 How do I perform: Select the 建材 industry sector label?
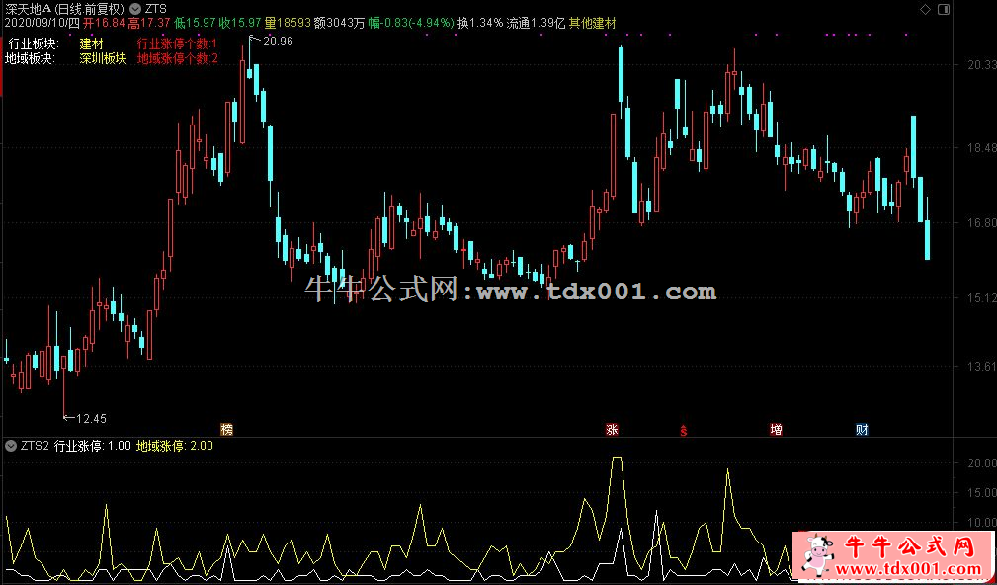[x=91, y=44]
